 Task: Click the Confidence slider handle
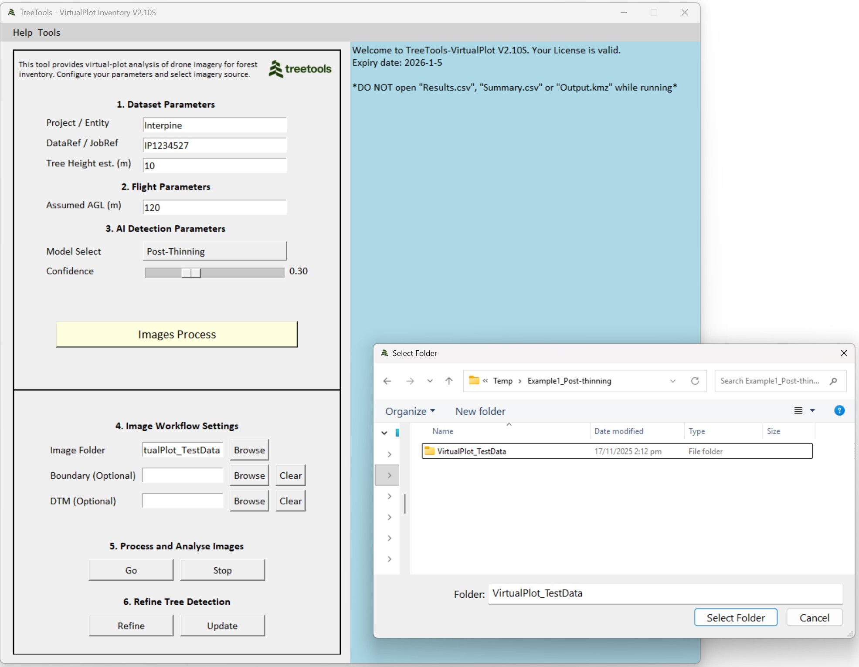[x=191, y=273]
